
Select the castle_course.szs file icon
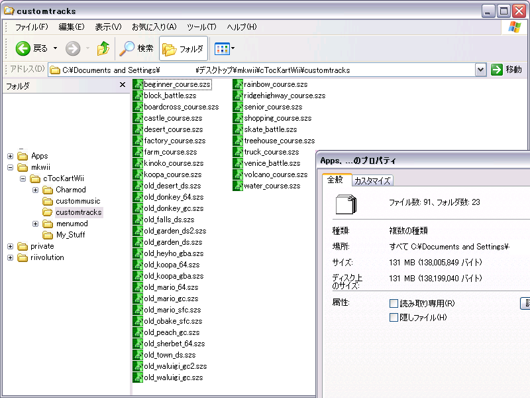138,118
